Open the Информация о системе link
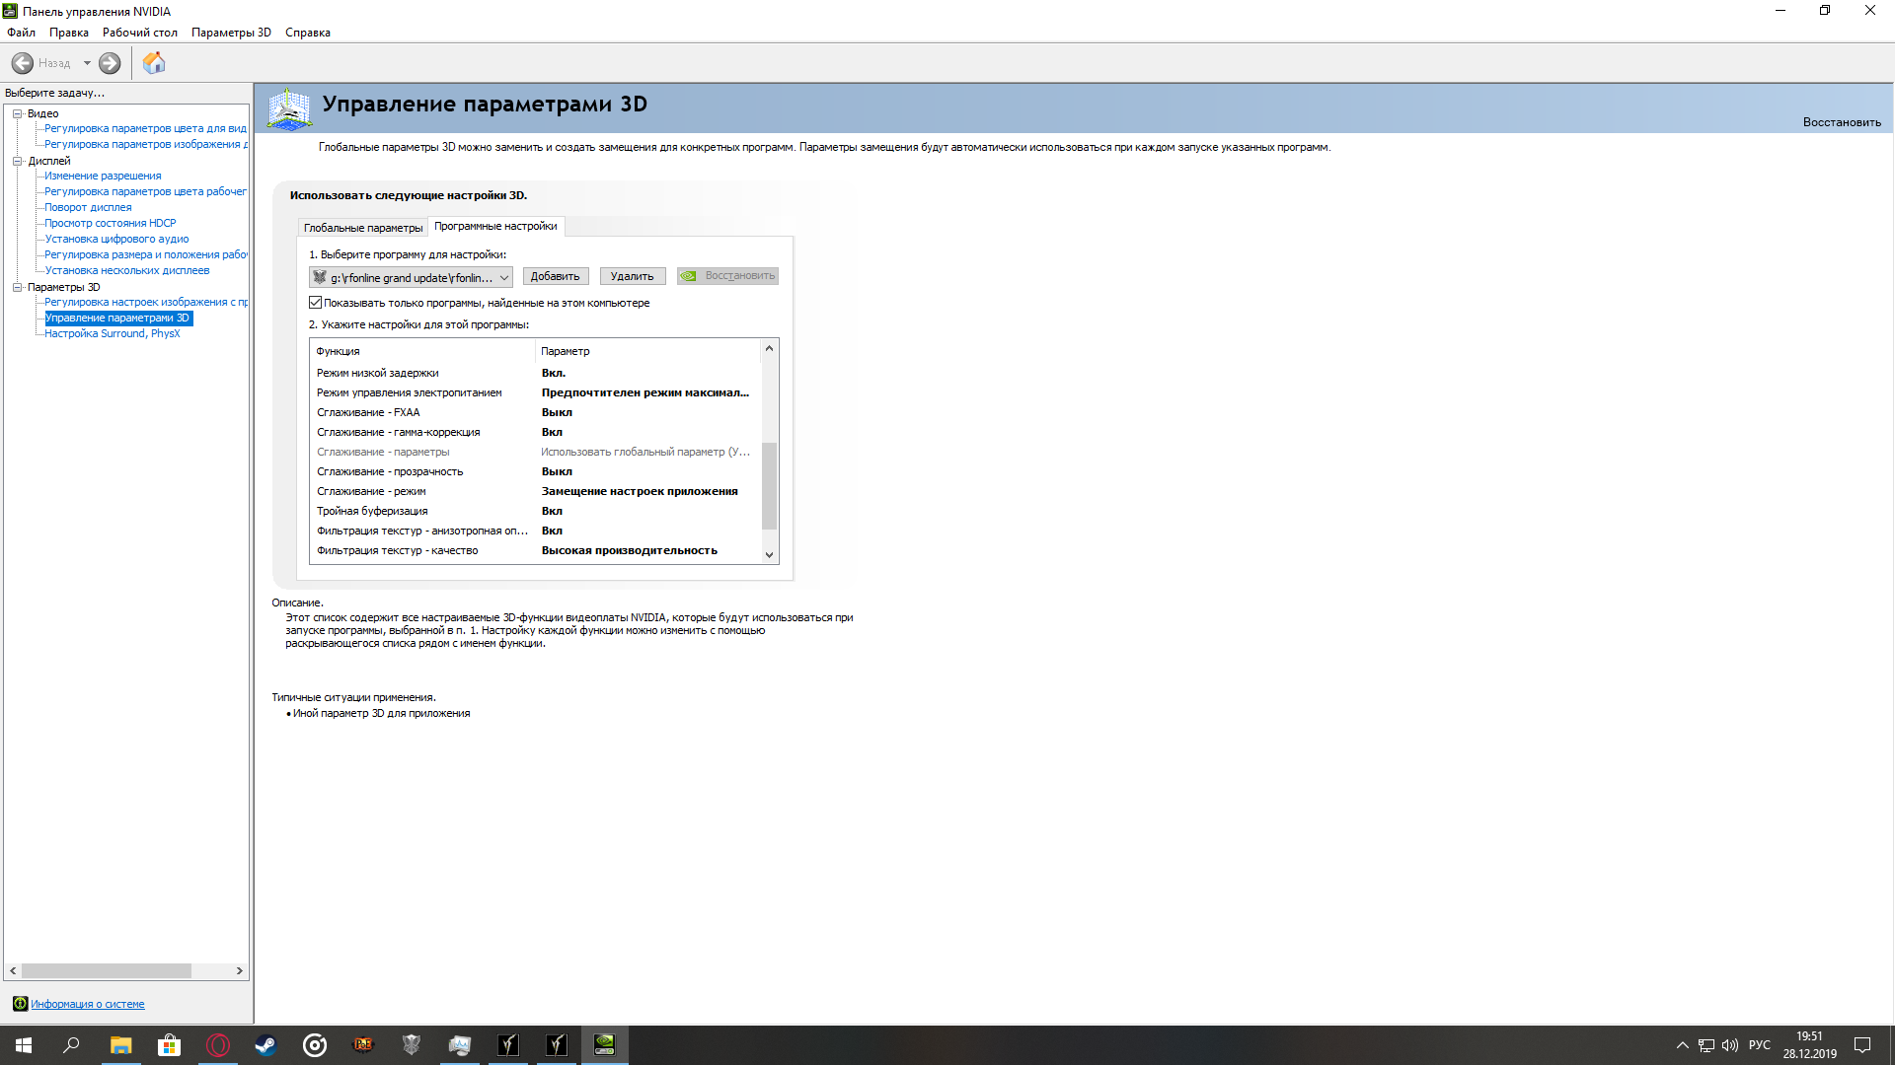This screenshot has width=1895, height=1065. pos(88,1004)
